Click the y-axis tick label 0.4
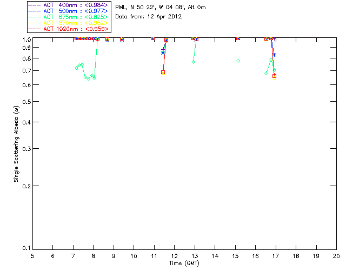 [26, 122]
